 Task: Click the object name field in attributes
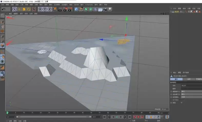pyautogui.click(x=191, y=86)
